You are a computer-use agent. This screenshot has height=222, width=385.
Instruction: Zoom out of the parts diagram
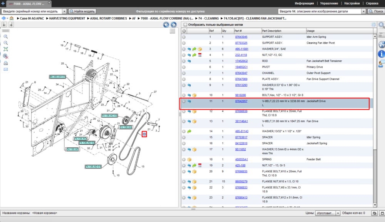pos(6,43)
